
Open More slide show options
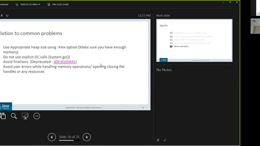click(x=37, y=116)
